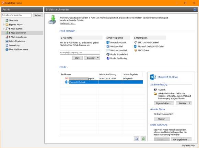Select Eigenes Archiv in the sidebar
Screen dimensions: 199x148
click(16, 25)
